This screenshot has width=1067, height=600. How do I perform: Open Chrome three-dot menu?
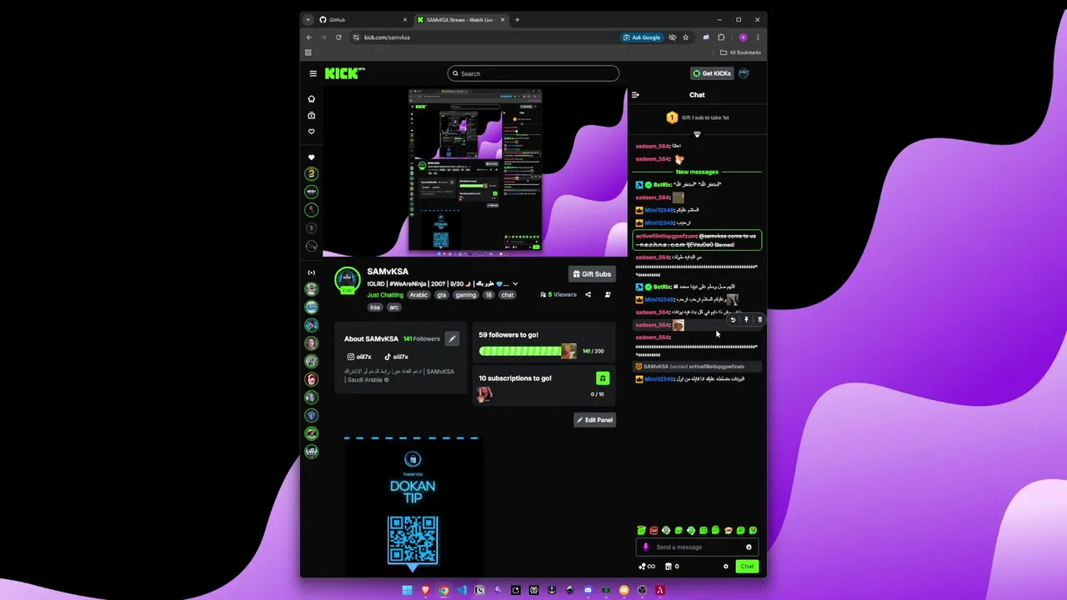coord(757,37)
